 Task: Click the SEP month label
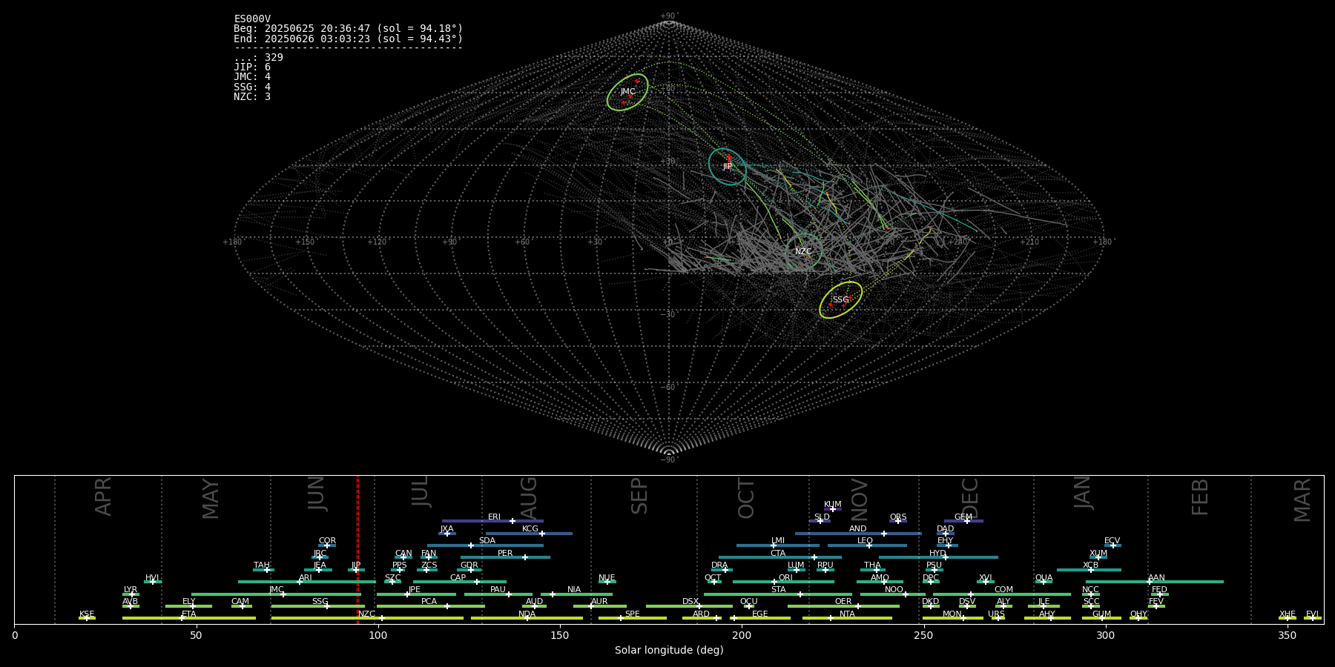pyautogui.click(x=639, y=496)
